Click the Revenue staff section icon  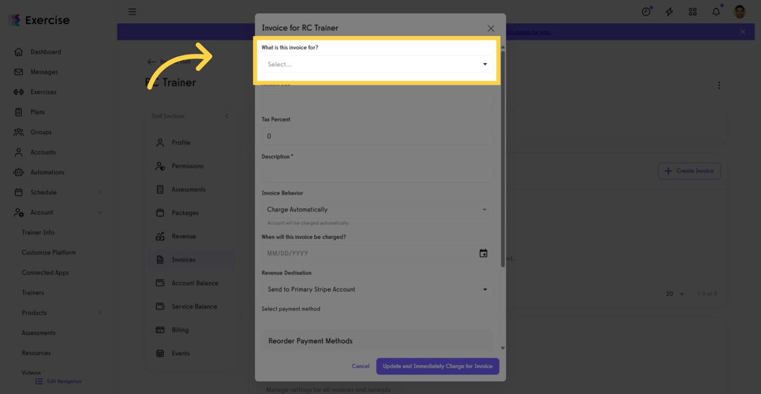(x=160, y=236)
